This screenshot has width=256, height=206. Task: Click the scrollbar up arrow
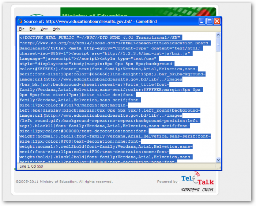click(x=218, y=35)
